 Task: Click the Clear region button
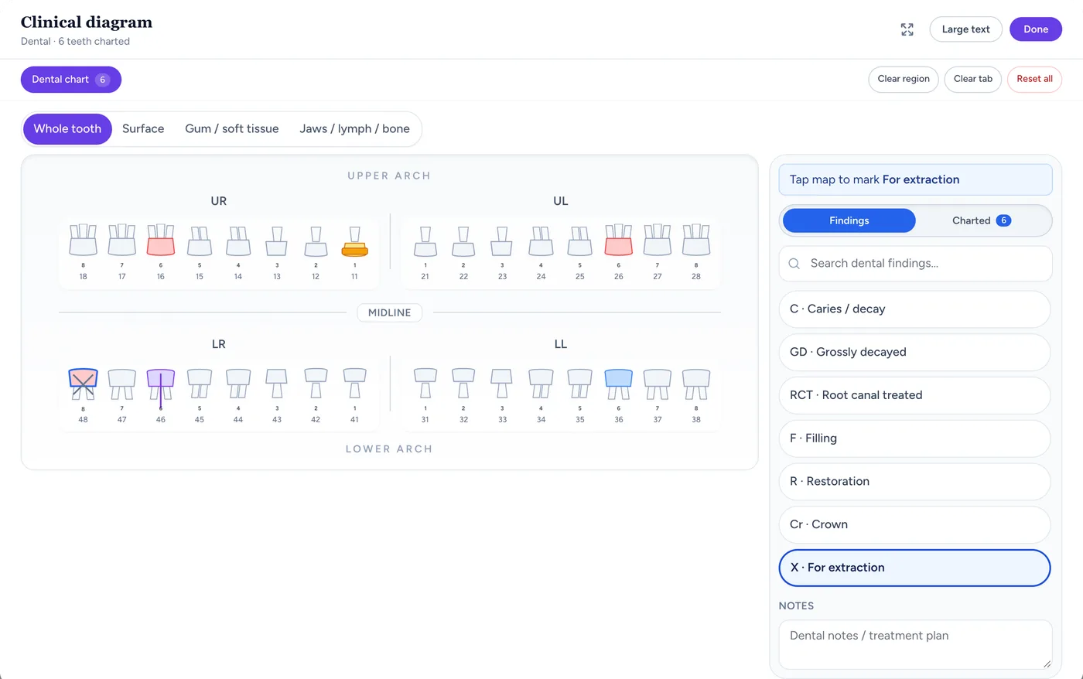tap(904, 80)
